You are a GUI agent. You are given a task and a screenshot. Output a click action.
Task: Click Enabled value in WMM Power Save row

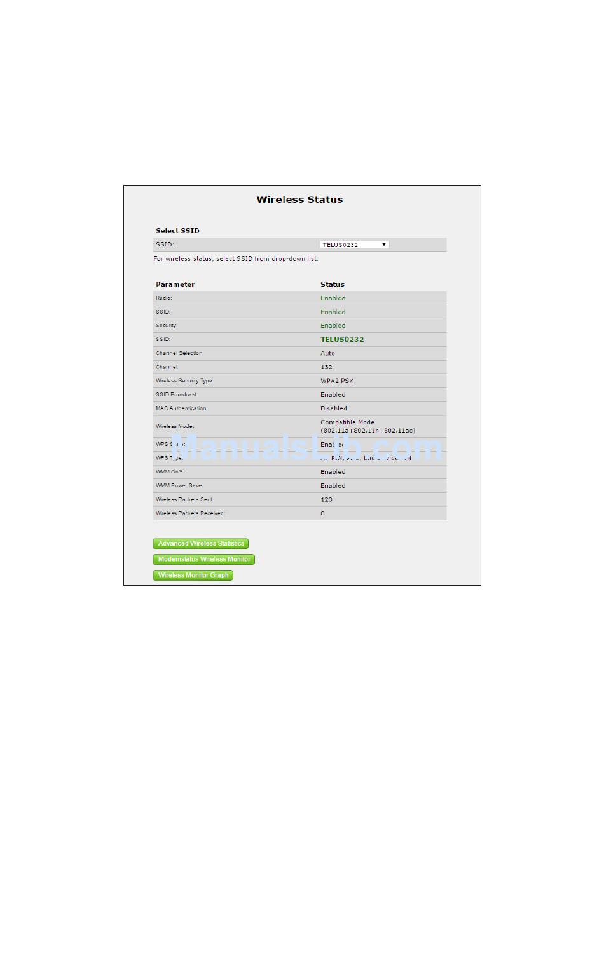(333, 486)
